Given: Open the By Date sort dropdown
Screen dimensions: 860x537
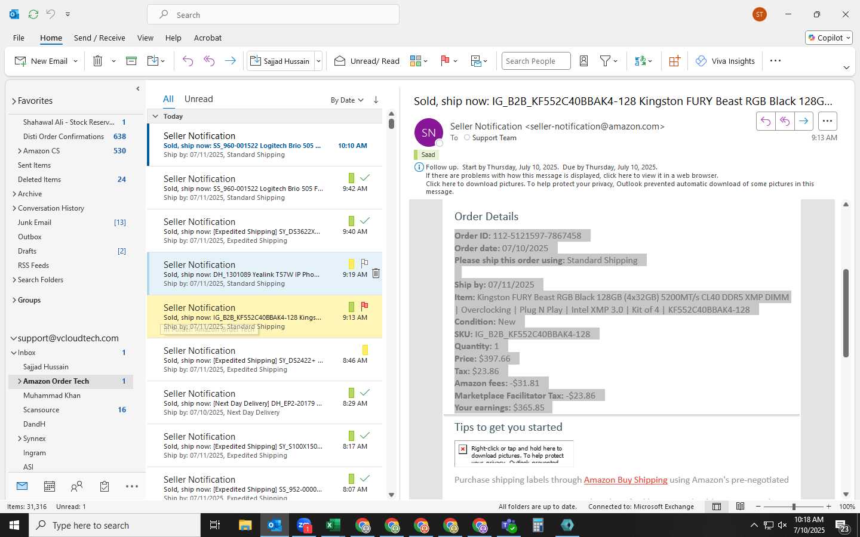Looking at the screenshot, I should 347,100.
